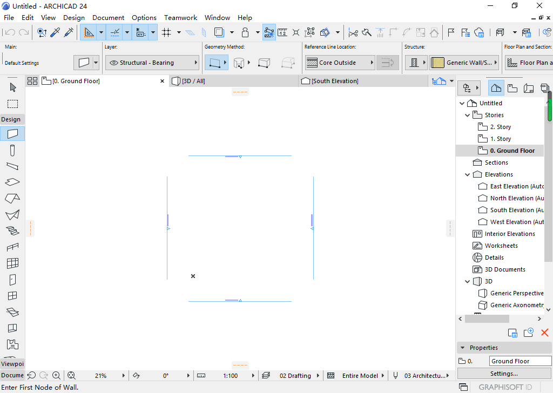Select the Arrow selection tool
This screenshot has height=393, width=553.
click(12, 87)
